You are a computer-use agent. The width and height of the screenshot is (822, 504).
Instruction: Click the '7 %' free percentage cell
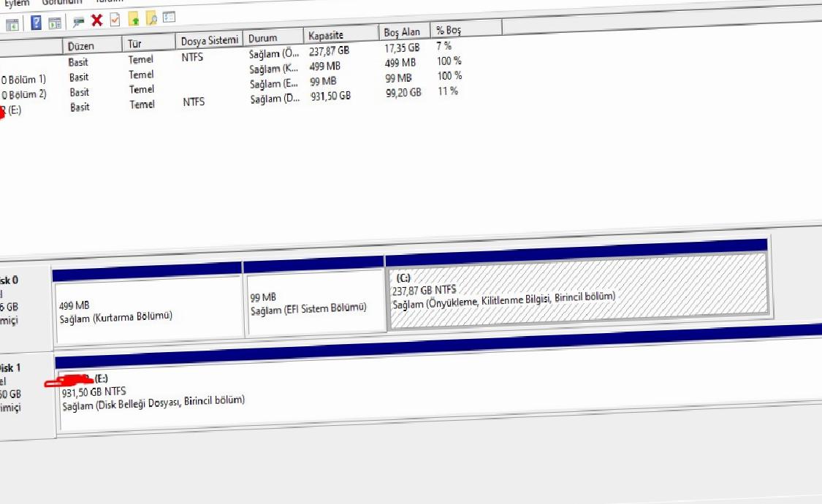444,46
